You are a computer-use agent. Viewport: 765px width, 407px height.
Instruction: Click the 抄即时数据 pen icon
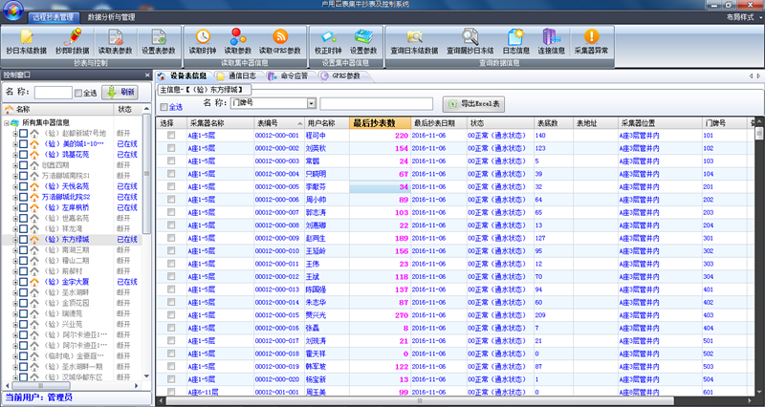tap(73, 37)
